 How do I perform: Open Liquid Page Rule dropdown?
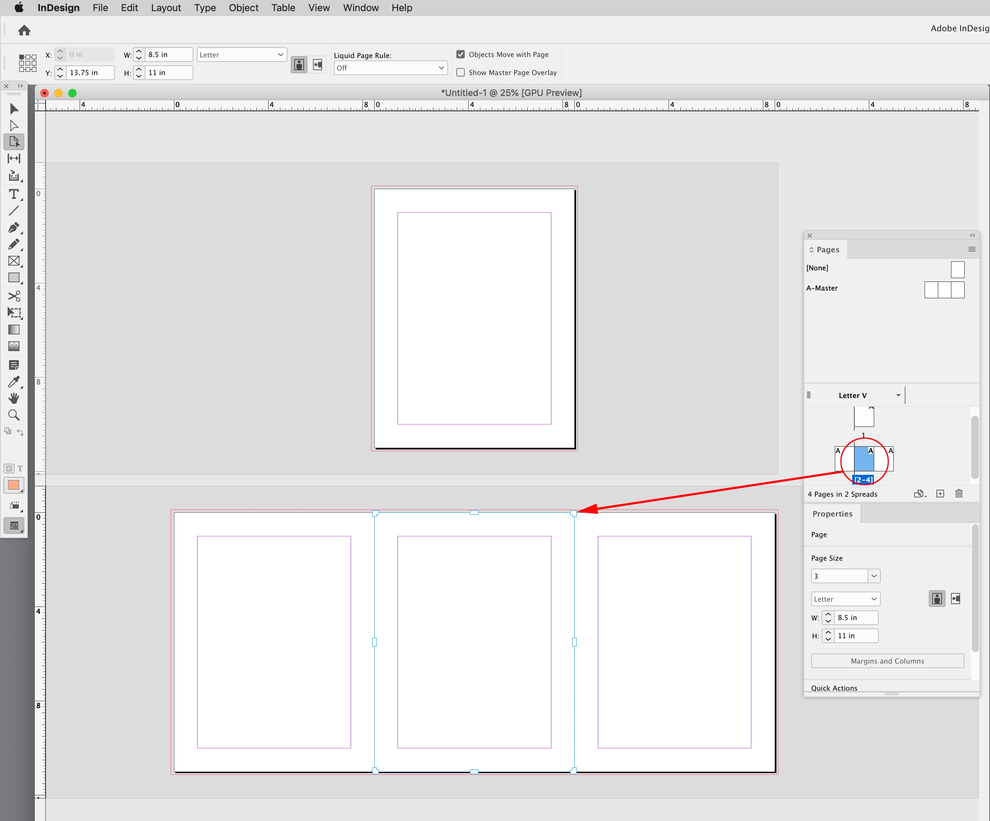390,68
